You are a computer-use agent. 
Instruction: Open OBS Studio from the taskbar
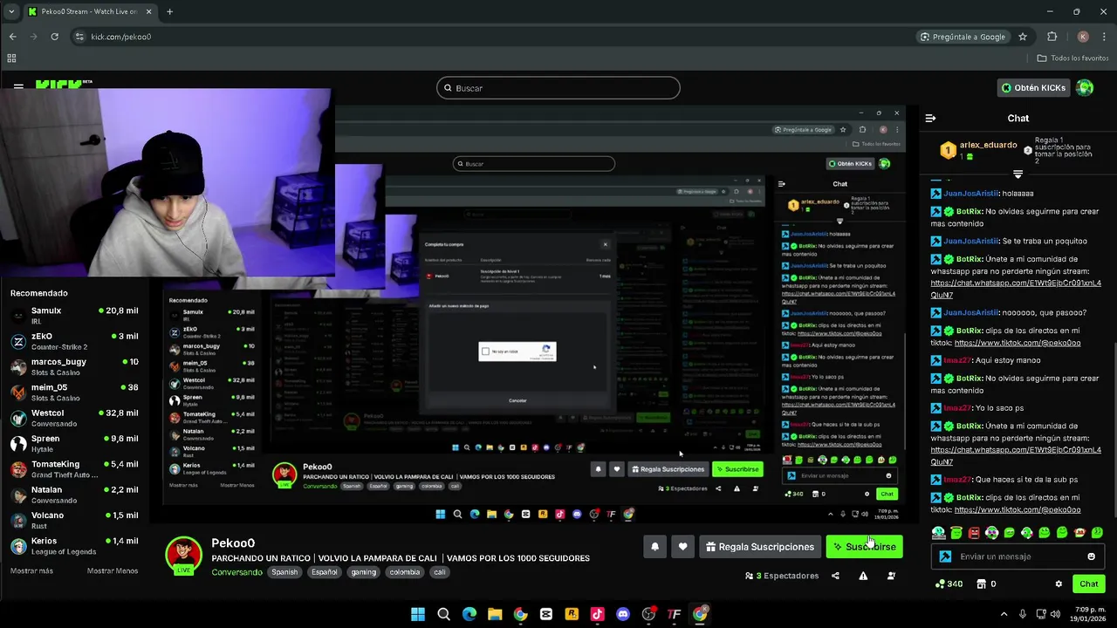(648, 614)
